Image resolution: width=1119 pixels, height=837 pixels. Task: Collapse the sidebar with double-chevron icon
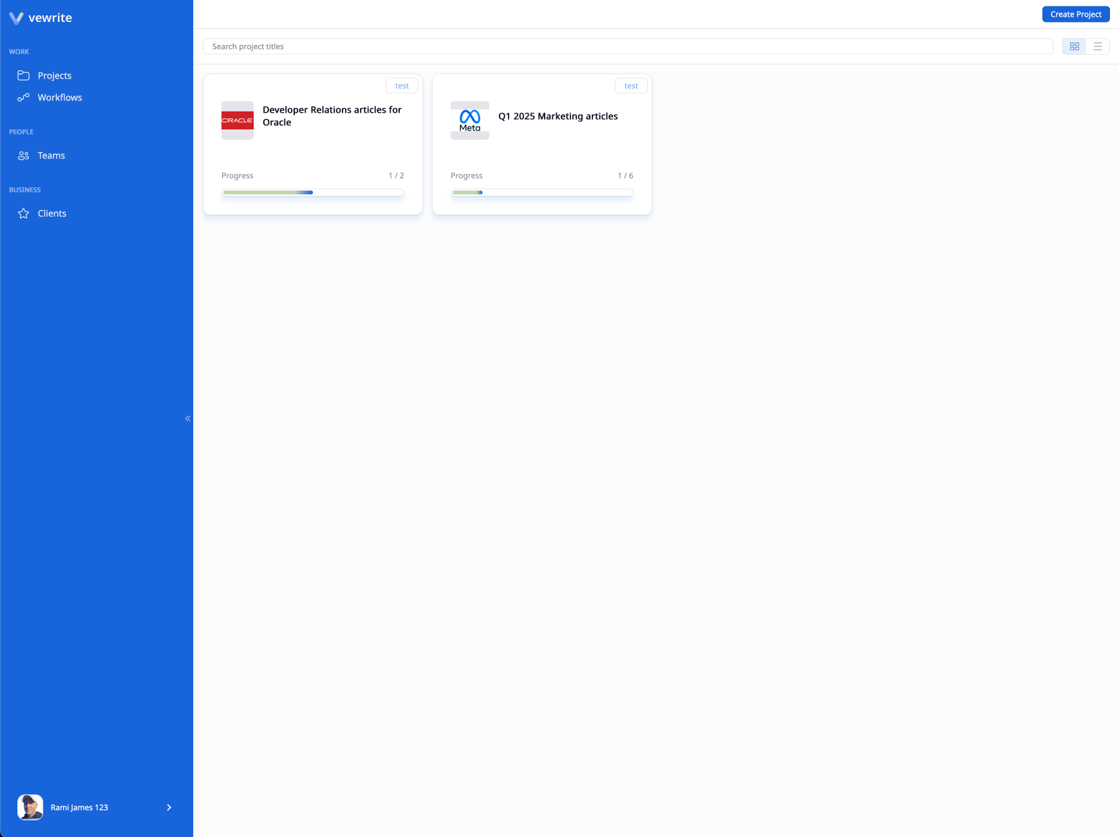[x=188, y=418]
